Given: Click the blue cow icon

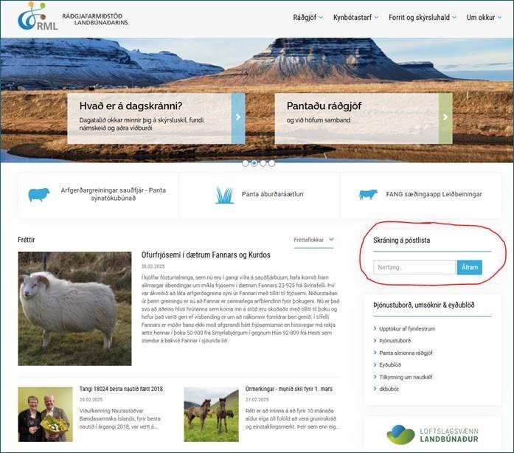Looking at the screenshot, I should coord(367,195).
